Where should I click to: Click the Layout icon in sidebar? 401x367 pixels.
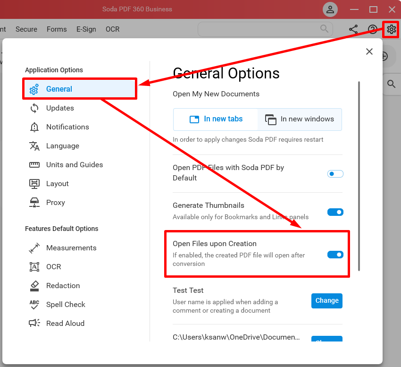coord(34,184)
